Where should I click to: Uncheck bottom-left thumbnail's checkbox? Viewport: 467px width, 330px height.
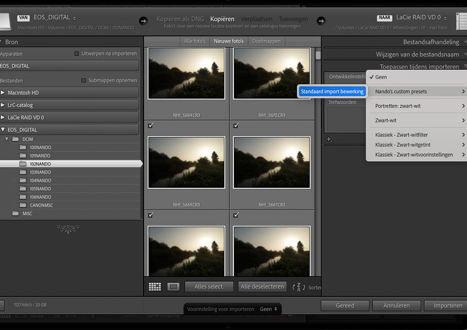pyautogui.click(x=151, y=215)
